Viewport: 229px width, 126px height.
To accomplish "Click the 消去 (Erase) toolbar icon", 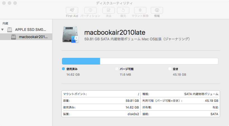I will [109, 10].
